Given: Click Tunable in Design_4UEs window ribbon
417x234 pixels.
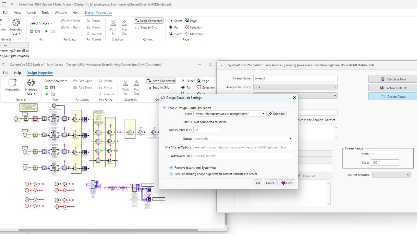Looking at the screenshot, I should coord(107,94).
